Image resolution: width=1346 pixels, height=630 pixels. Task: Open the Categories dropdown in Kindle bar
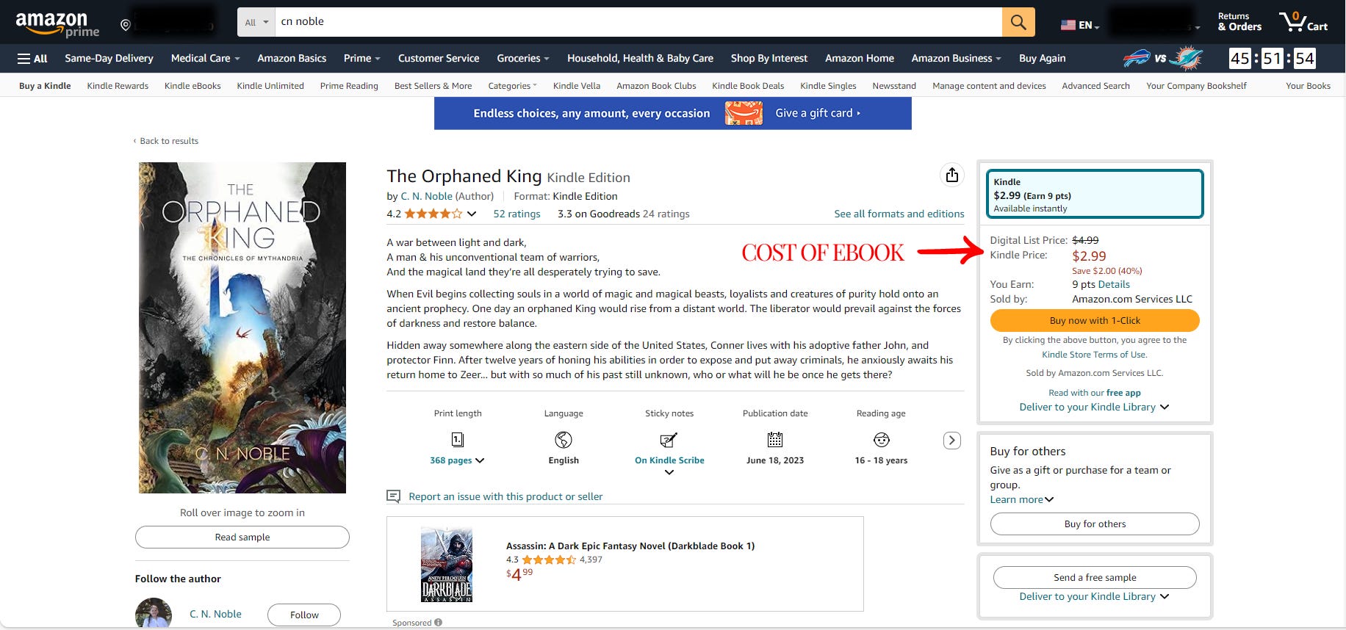pyautogui.click(x=512, y=86)
